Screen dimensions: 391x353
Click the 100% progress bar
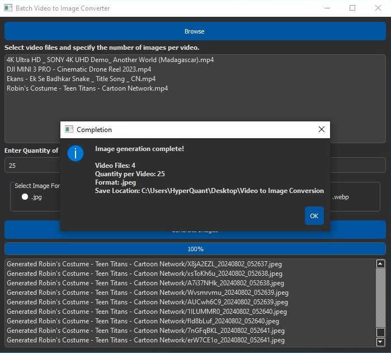tap(195, 249)
